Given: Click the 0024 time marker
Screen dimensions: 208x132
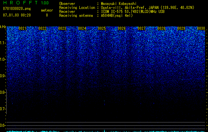Looking at the screenshot, I should 82,28.
